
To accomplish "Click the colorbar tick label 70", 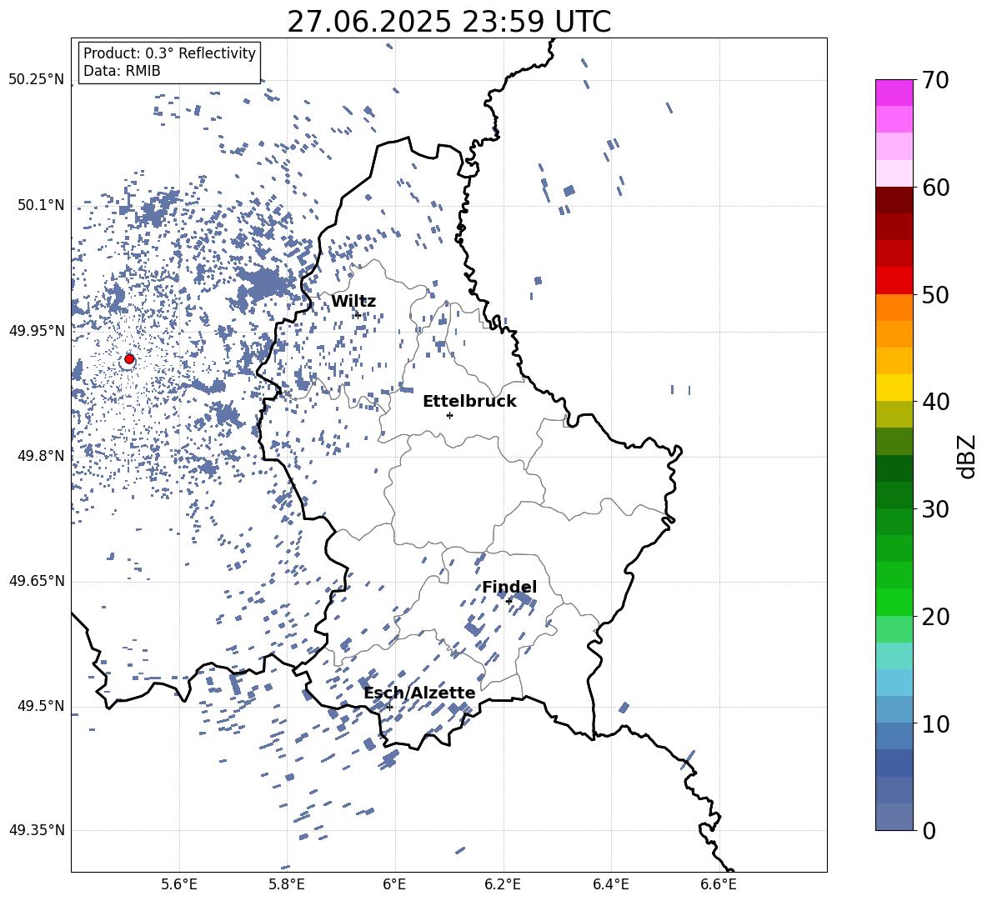I will tap(936, 81).
